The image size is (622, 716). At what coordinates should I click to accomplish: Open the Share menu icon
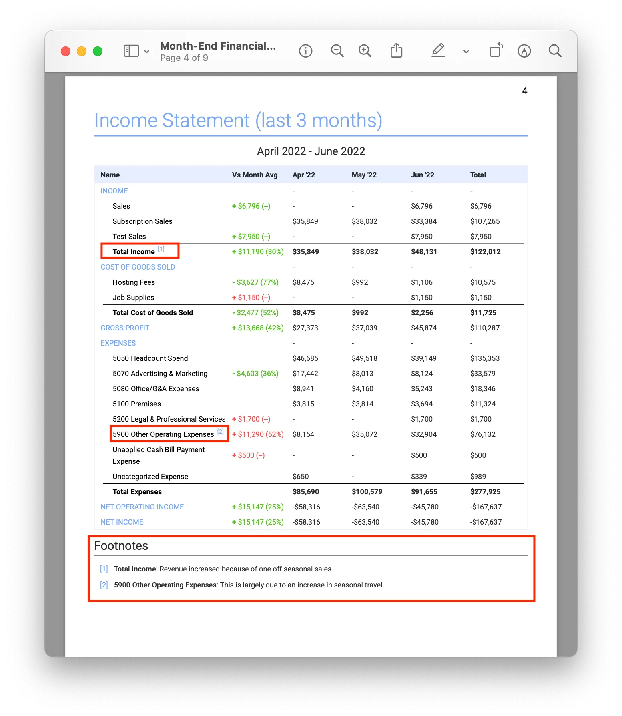[x=396, y=50]
